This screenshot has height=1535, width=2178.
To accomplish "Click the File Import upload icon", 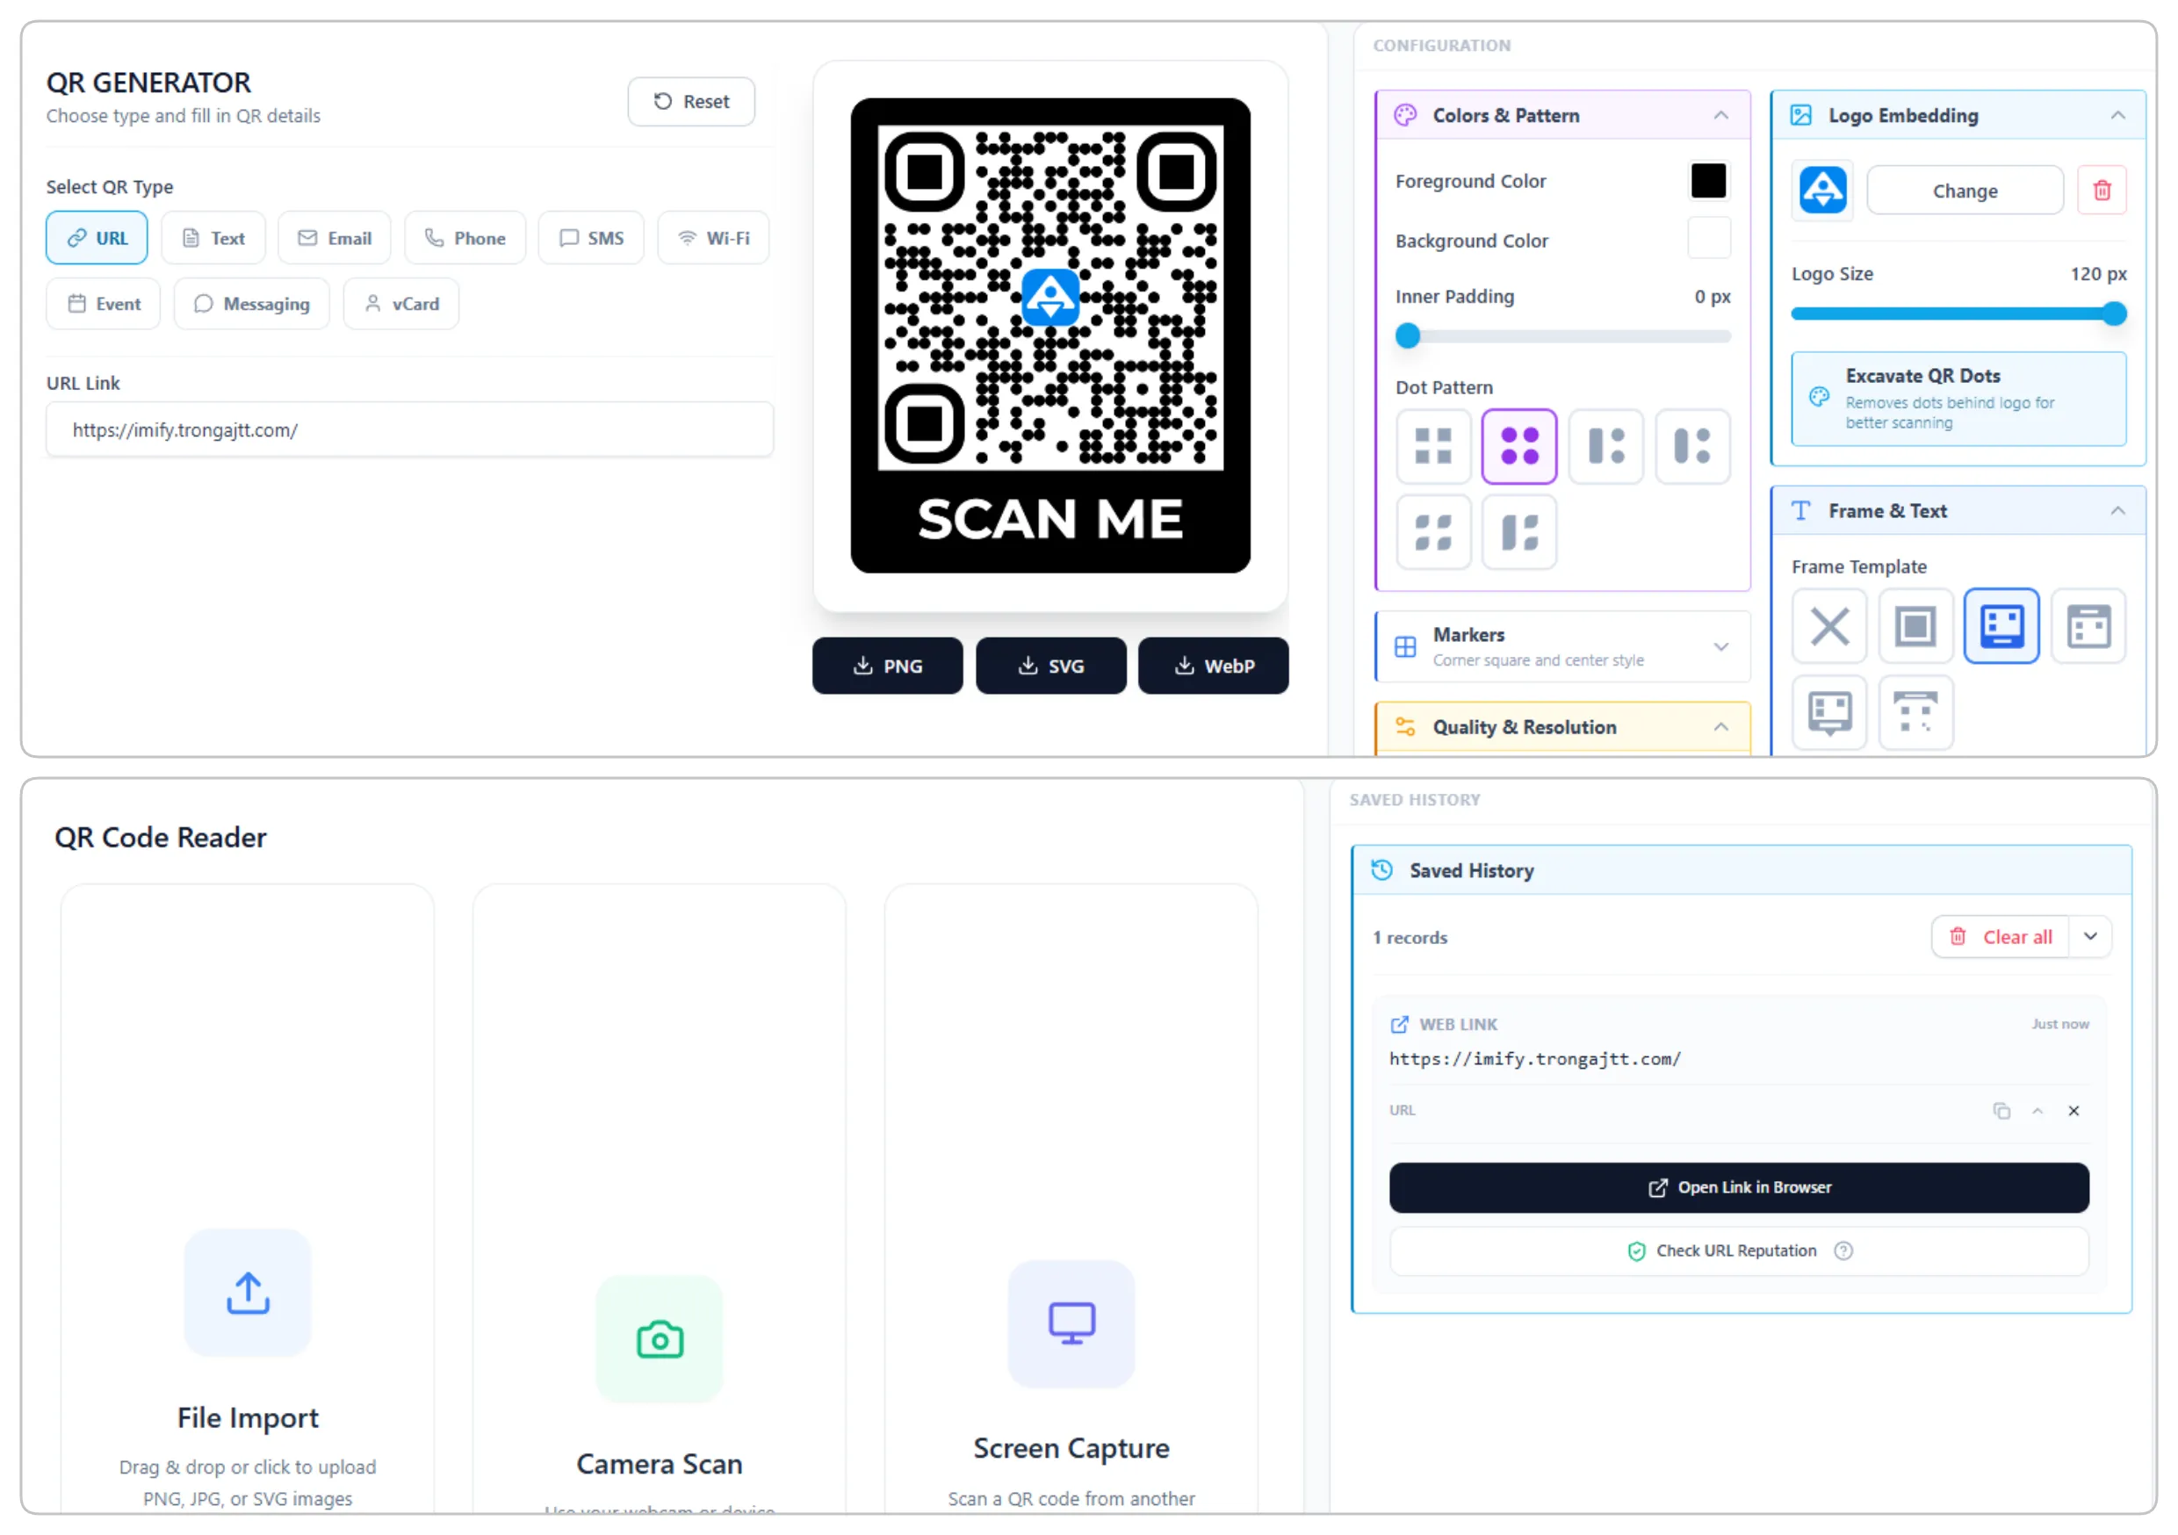I will 248,1292.
